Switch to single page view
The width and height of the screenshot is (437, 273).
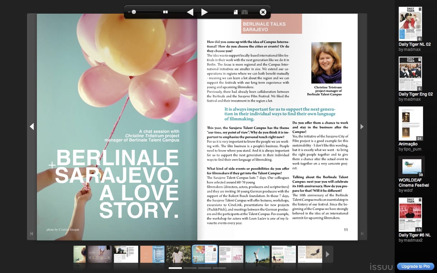click(235, 12)
